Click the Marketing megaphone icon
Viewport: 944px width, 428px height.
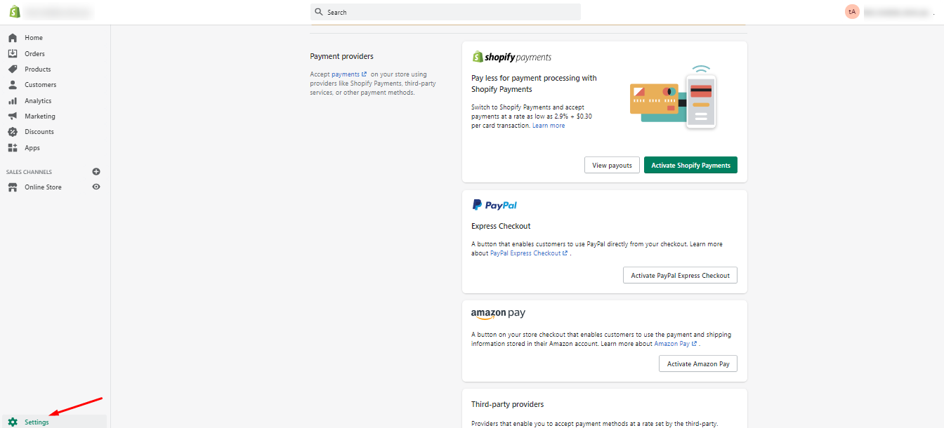click(12, 116)
